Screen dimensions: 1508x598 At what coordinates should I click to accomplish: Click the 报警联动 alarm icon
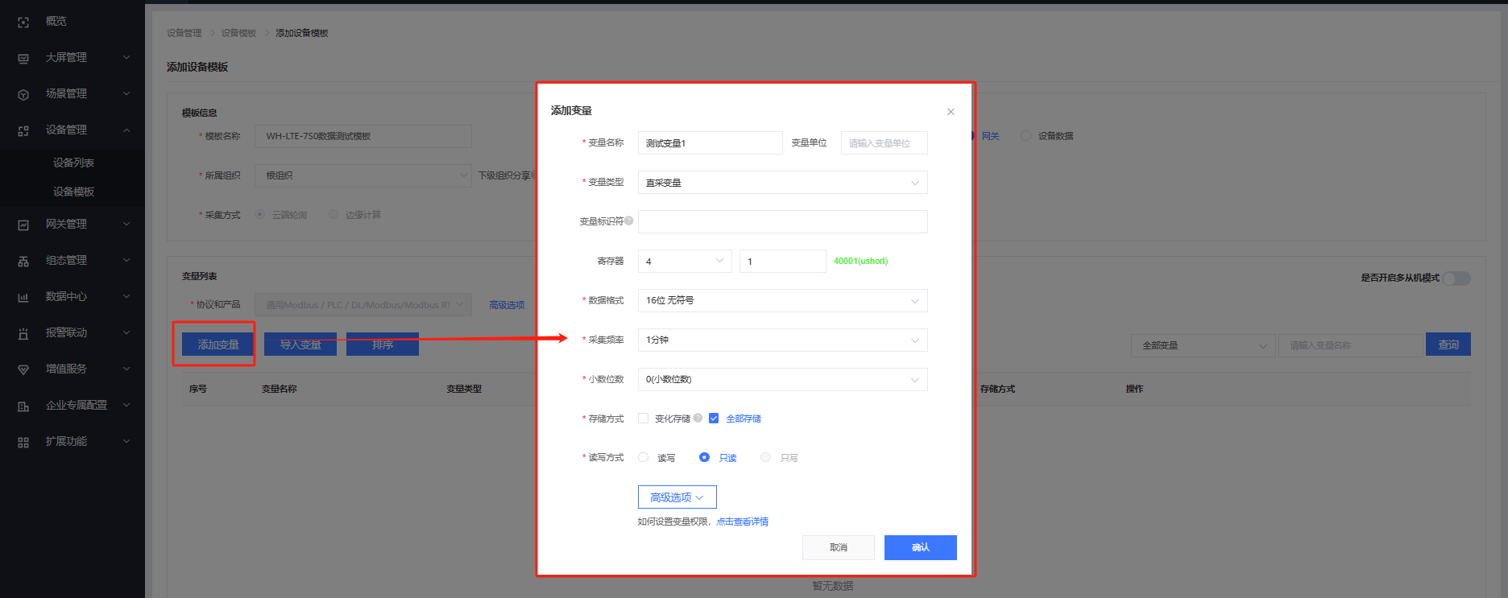pos(23,333)
